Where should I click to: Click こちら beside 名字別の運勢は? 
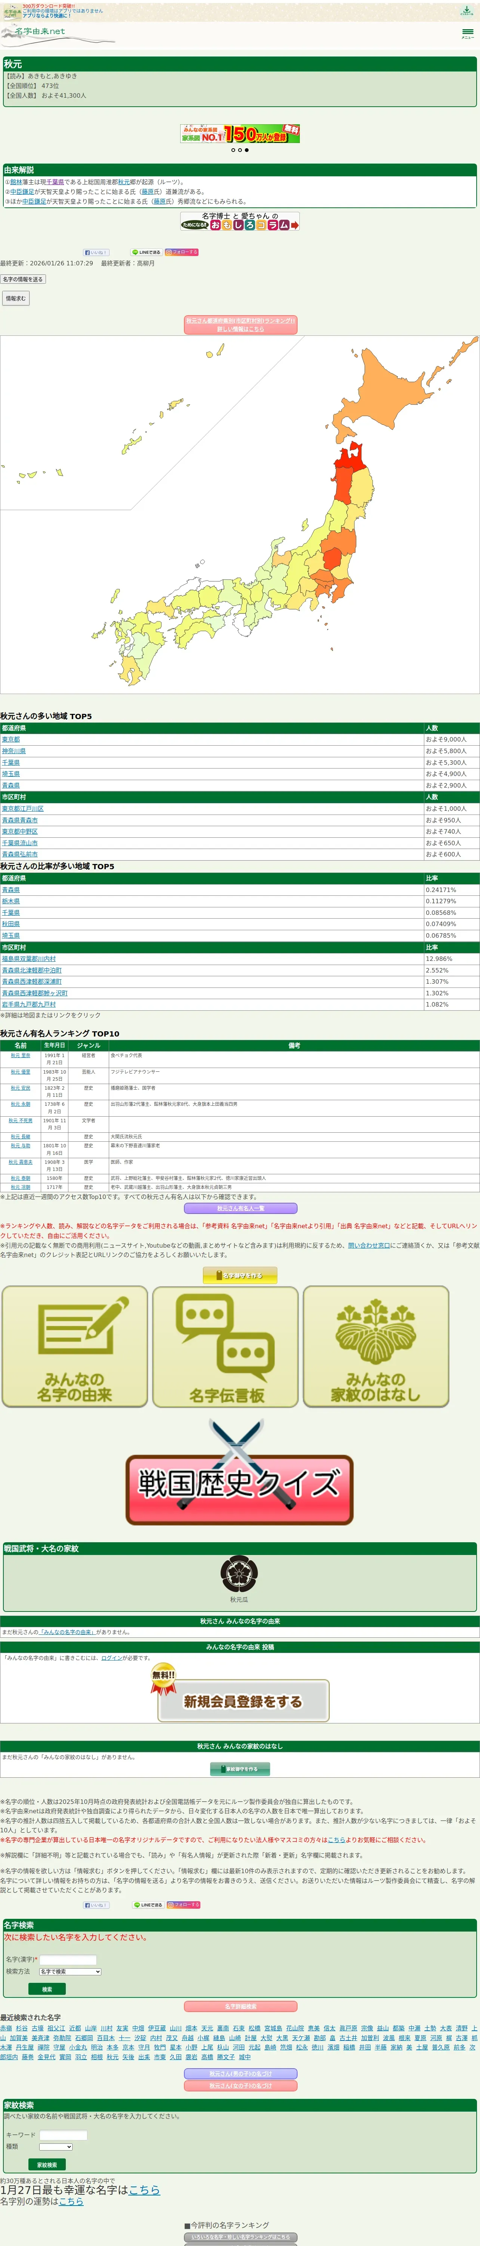pyautogui.click(x=71, y=2201)
